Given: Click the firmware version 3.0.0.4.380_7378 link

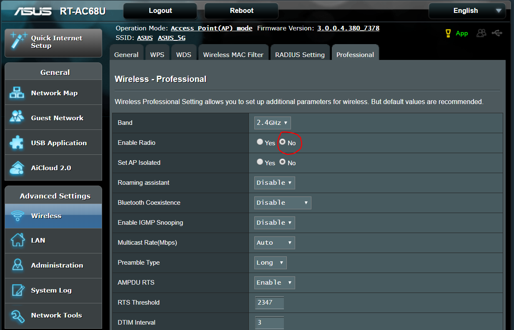Looking at the screenshot, I should point(348,28).
